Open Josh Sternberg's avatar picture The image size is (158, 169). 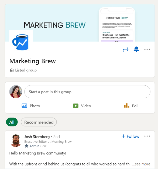tap(16, 141)
